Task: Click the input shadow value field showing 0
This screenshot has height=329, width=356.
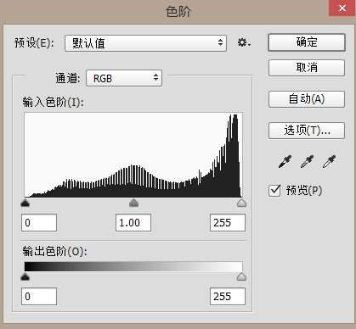Action: [x=39, y=223]
